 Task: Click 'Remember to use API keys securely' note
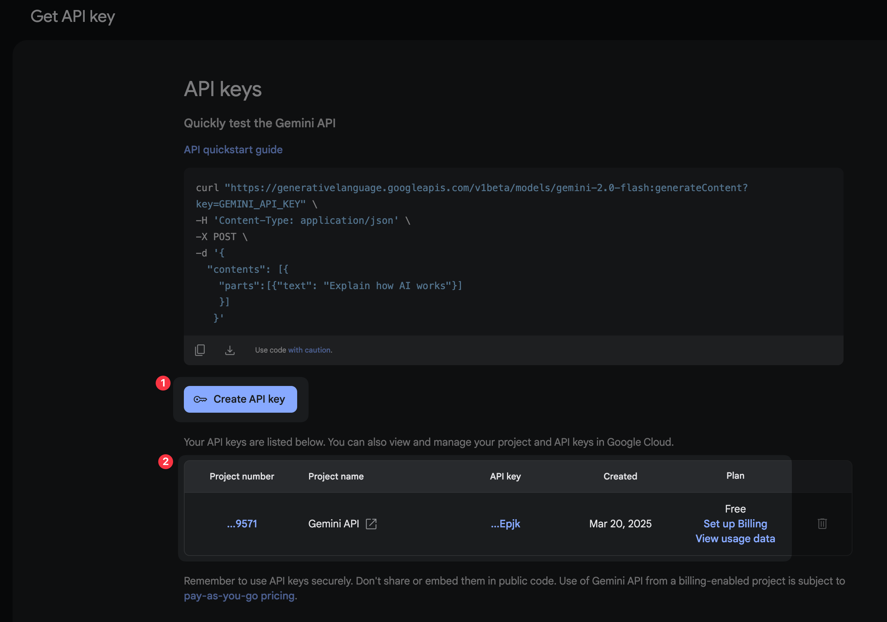(514, 588)
